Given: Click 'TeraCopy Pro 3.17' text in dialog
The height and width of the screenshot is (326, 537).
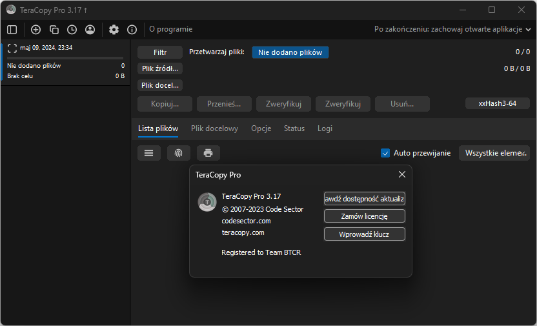Looking at the screenshot, I should click(251, 196).
